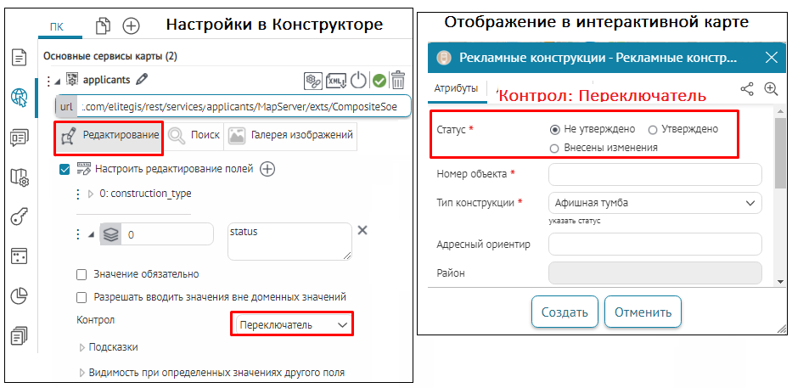Select the 'Утверждено' radio button

click(653, 129)
